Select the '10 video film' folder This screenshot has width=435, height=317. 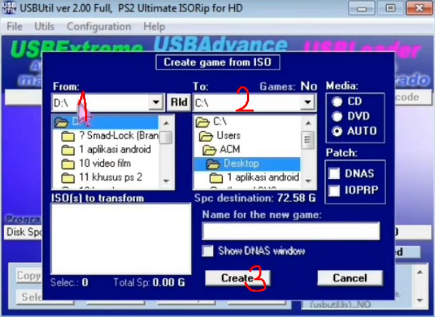pyautogui.click(x=96, y=163)
